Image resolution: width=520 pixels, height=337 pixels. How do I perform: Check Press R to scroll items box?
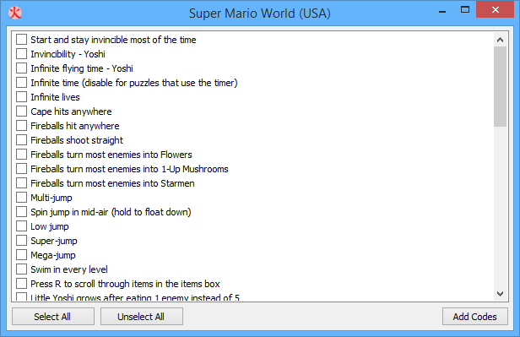(x=22, y=284)
